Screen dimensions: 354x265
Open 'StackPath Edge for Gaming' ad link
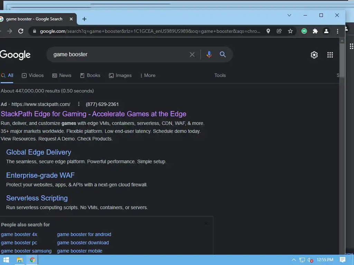point(93,114)
